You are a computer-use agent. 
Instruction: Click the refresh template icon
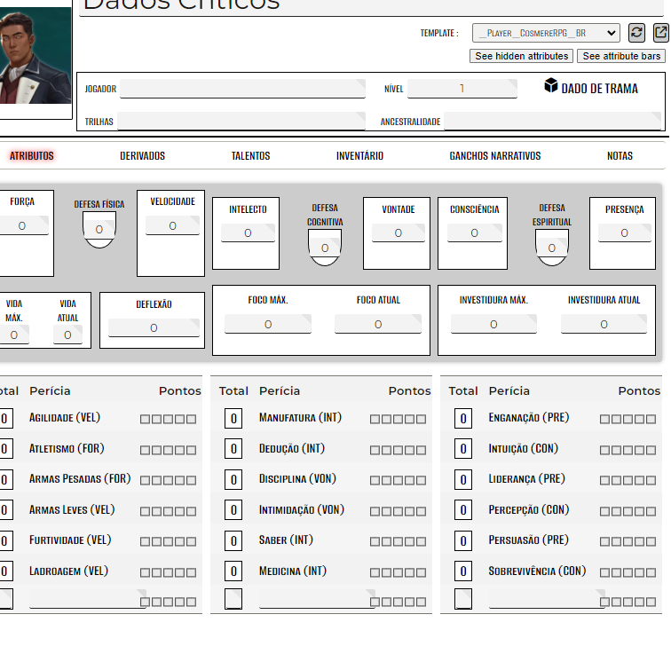(636, 33)
